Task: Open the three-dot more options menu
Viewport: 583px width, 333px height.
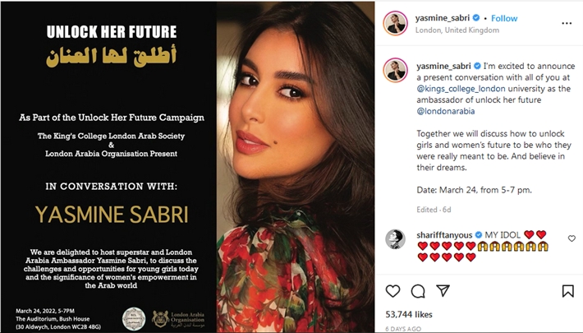Action: (567, 24)
